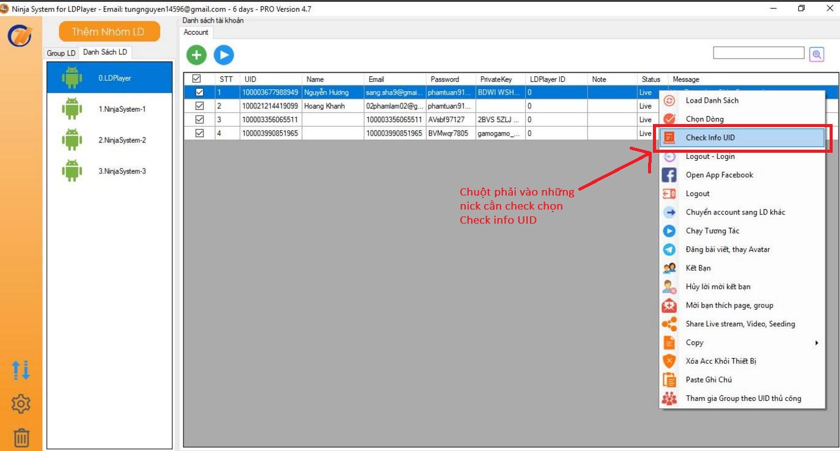Viewport: 840px width, 451px height.
Task: Click the Note column header
Action: point(613,79)
